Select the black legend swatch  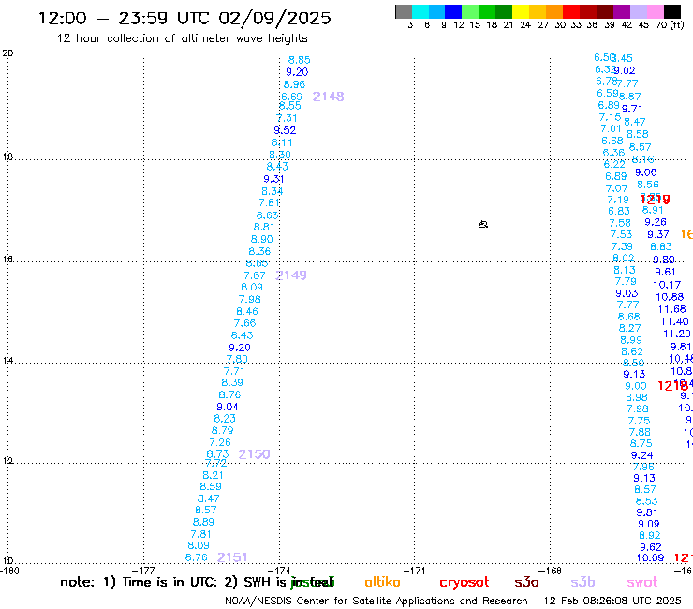(x=671, y=11)
